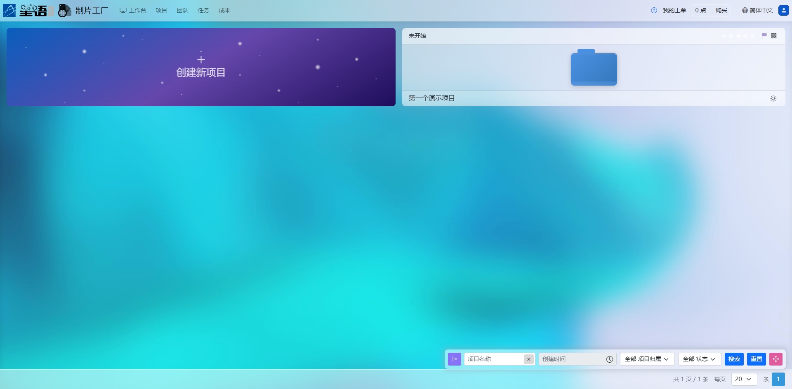
Task: Open the 简体中文 language selector
Action: click(x=757, y=10)
